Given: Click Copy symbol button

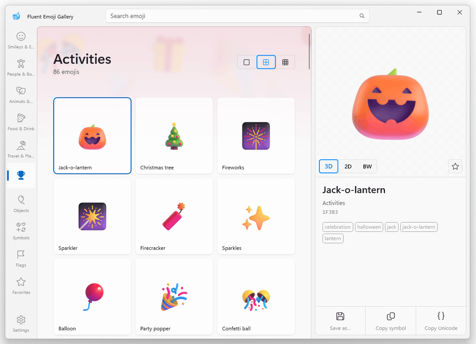Looking at the screenshot, I should [x=391, y=321].
